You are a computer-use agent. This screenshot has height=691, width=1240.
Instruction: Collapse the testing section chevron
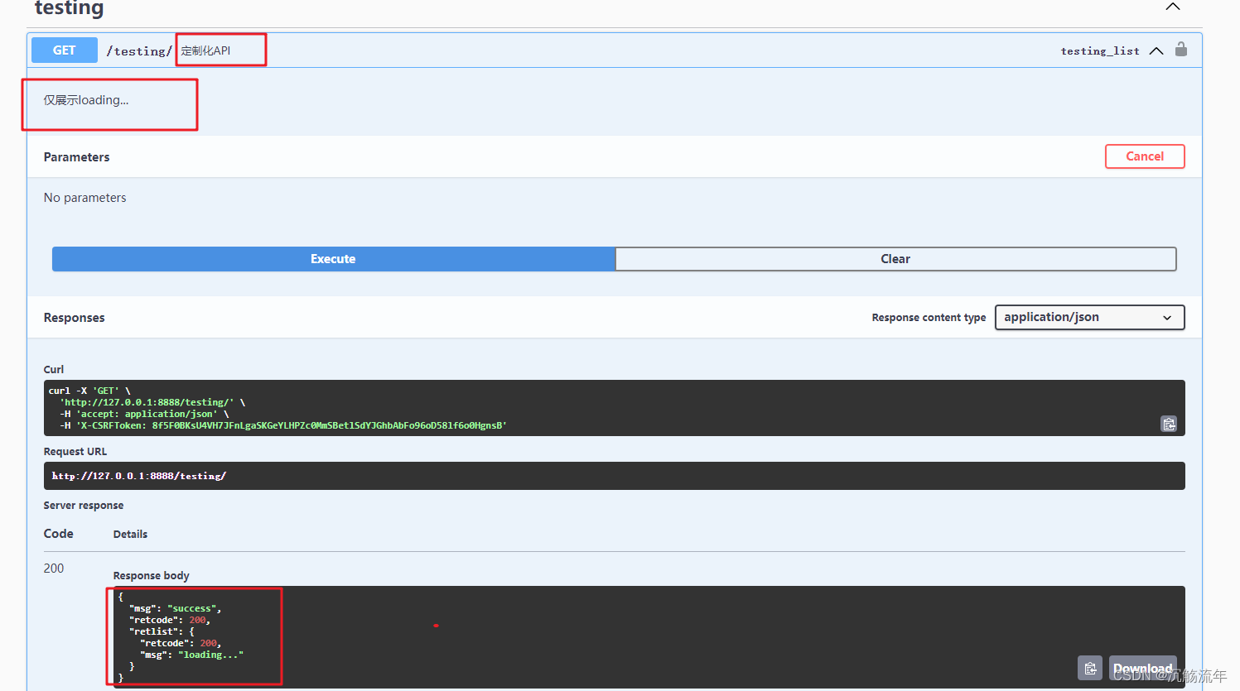click(x=1173, y=7)
